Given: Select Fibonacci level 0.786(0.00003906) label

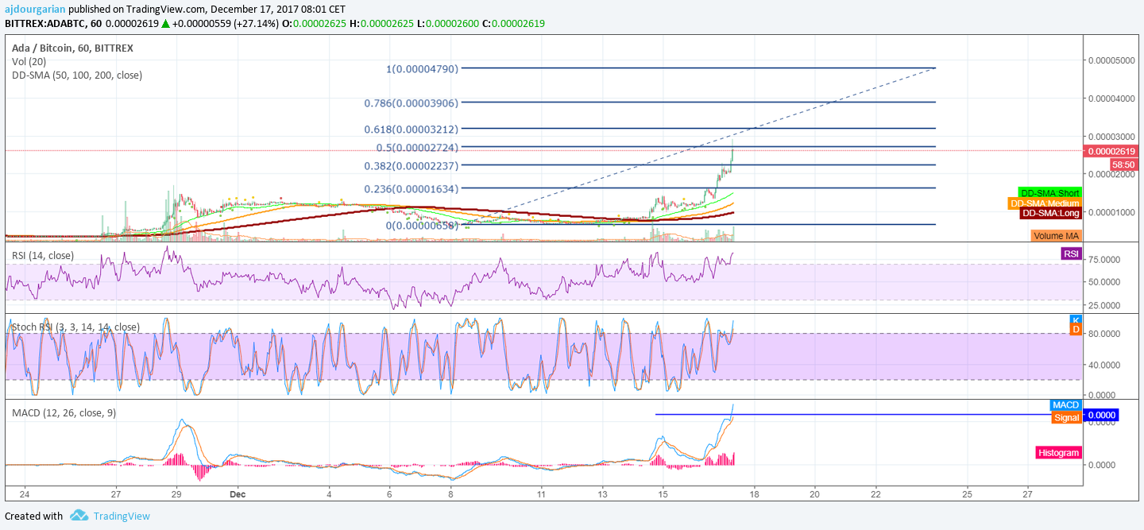Looking at the screenshot, I should (x=412, y=103).
